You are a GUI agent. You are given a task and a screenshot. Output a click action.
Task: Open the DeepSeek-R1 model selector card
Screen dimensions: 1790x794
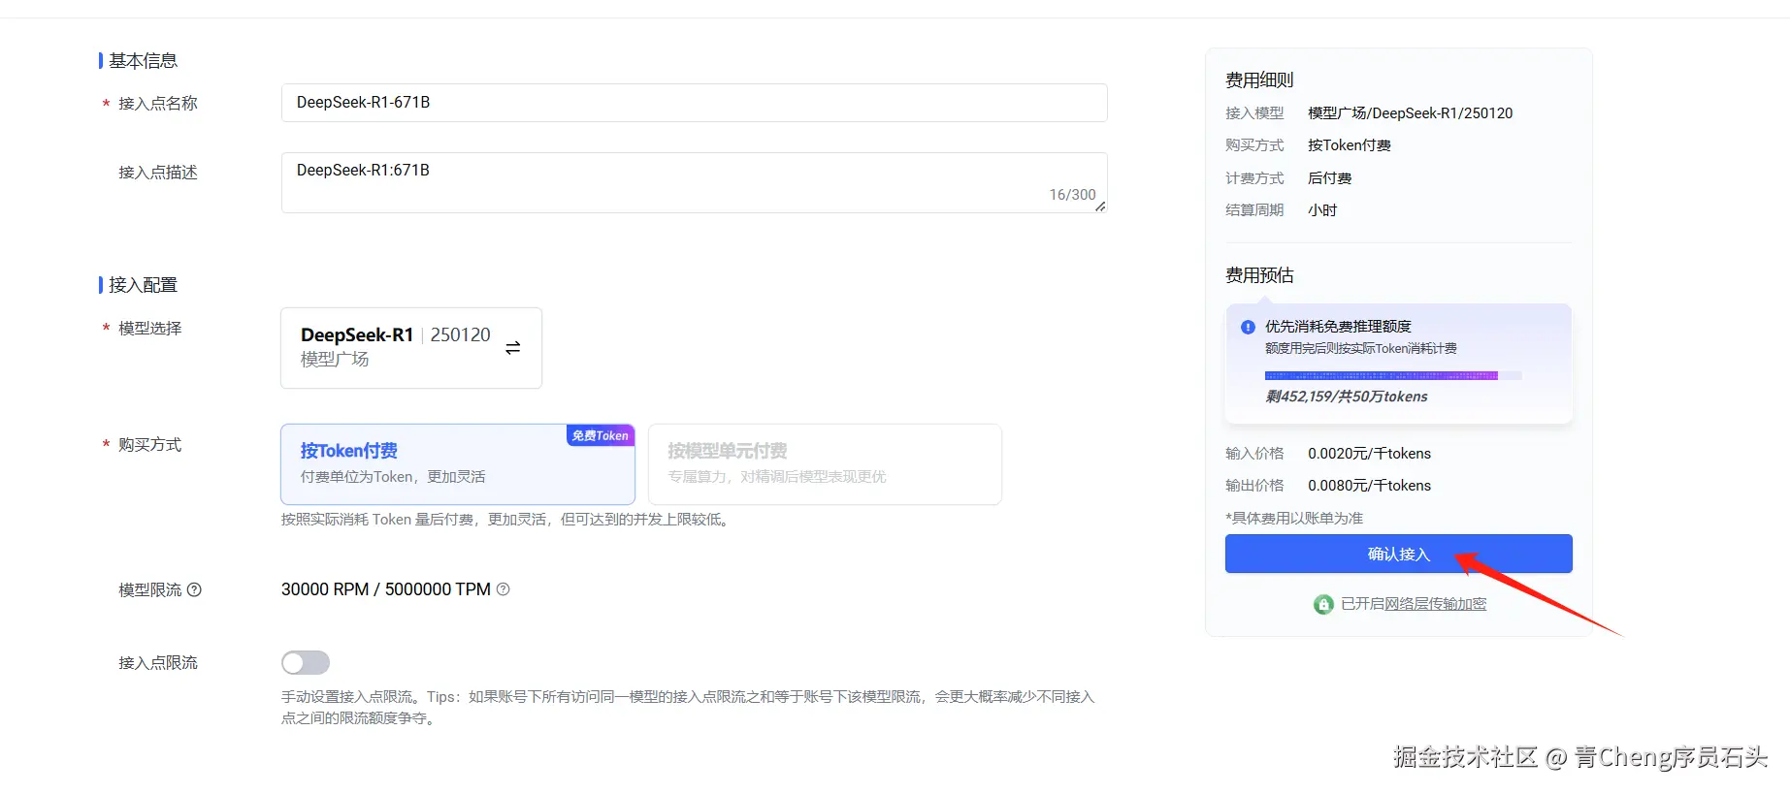click(411, 348)
